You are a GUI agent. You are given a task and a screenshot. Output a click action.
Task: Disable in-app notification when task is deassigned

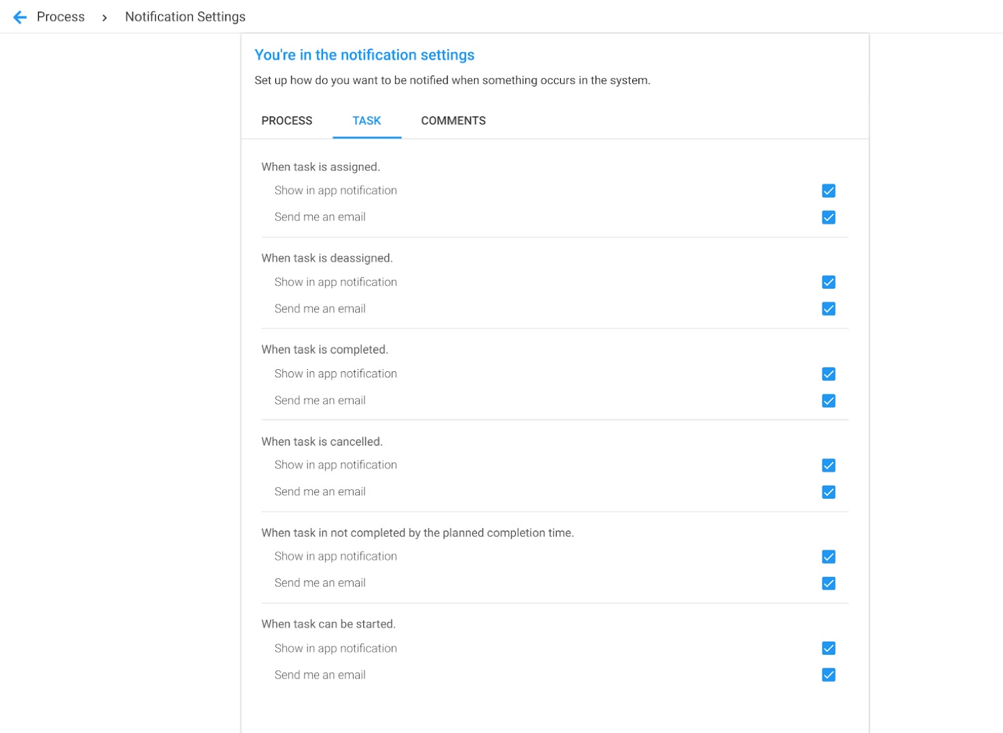pos(829,282)
